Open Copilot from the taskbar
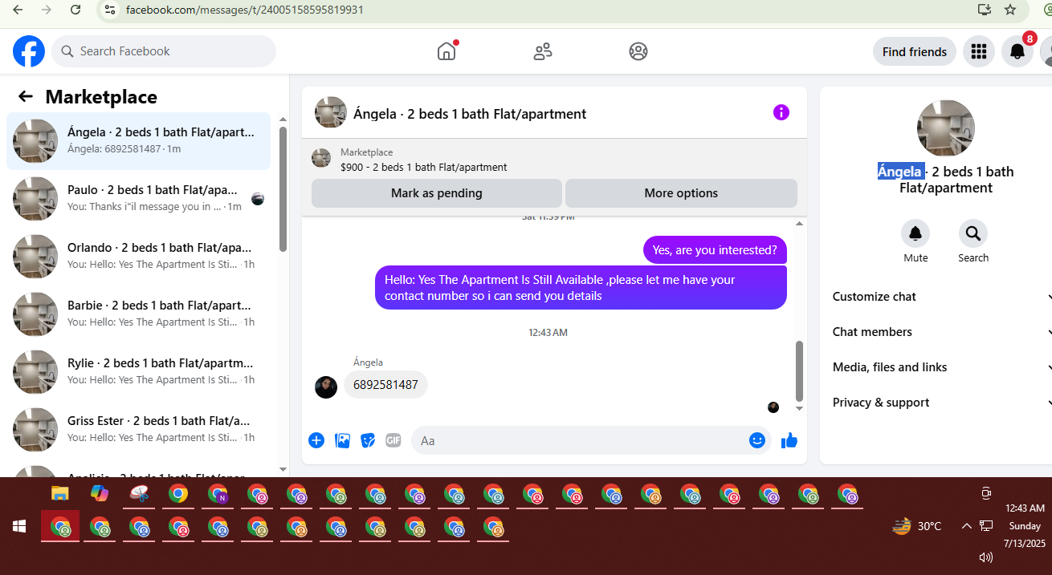 100,493
